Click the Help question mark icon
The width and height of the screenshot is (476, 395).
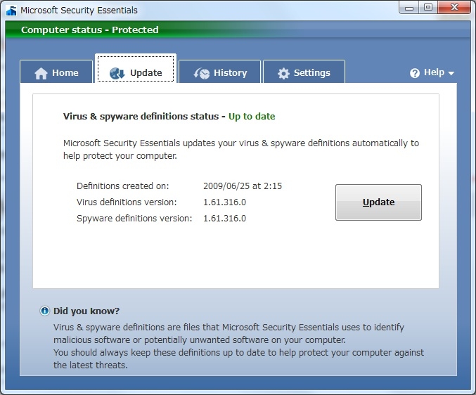pyautogui.click(x=415, y=73)
